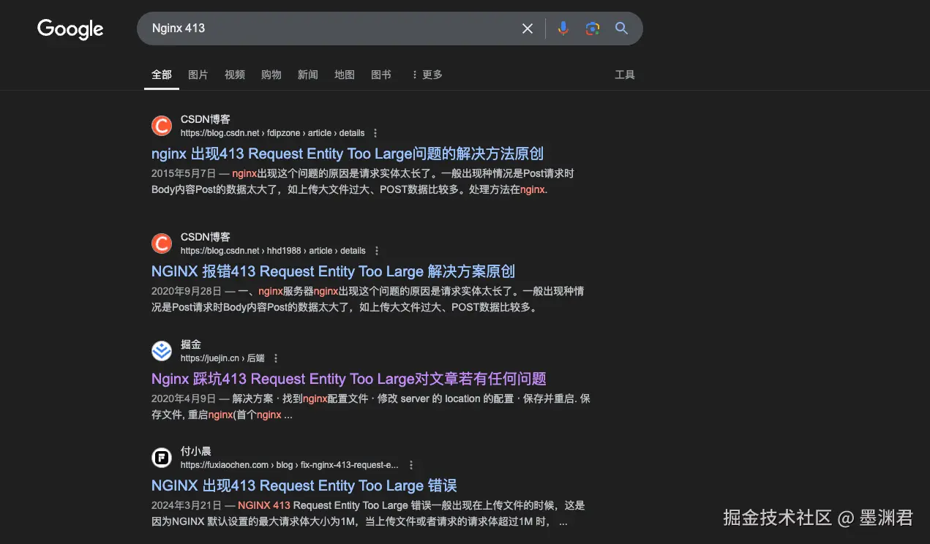Click CSDN favicon for hhd1988 result
This screenshot has height=544, width=930.
162,243
